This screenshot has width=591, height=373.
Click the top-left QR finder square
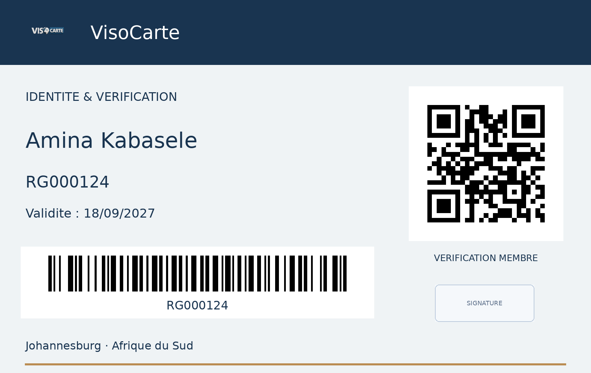444,122
